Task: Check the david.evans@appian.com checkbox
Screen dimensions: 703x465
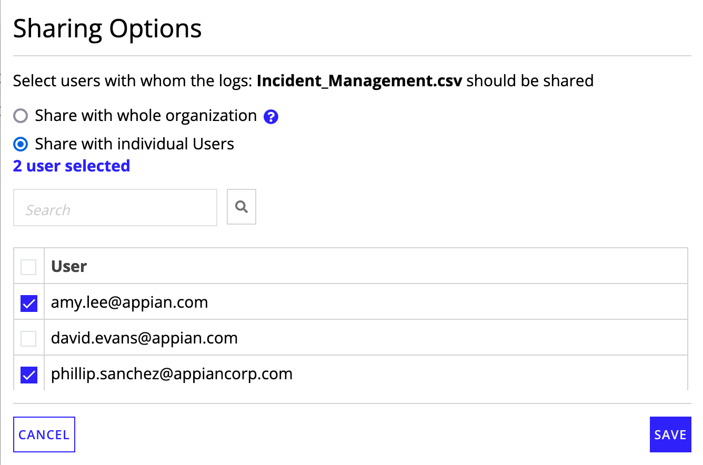Action: click(x=28, y=338)
